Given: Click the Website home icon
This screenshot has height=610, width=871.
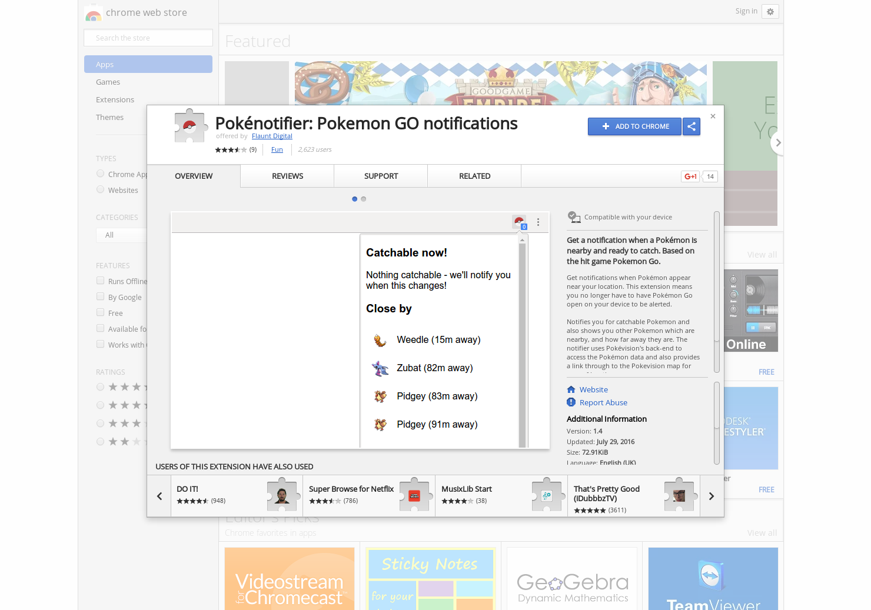Looking at the screenshot, I should (571, 389).
